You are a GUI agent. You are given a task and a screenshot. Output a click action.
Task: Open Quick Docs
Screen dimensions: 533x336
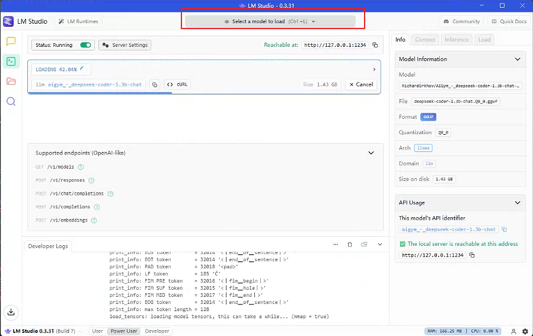coord(509,21)
